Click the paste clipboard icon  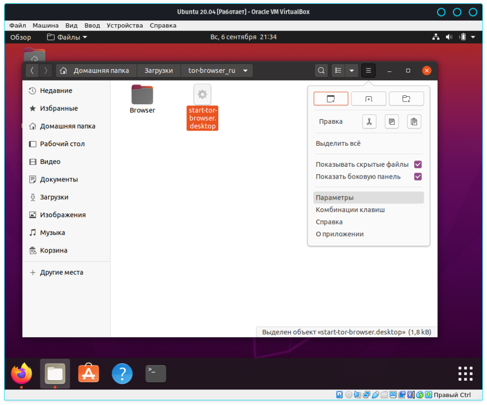click(414, 121)
